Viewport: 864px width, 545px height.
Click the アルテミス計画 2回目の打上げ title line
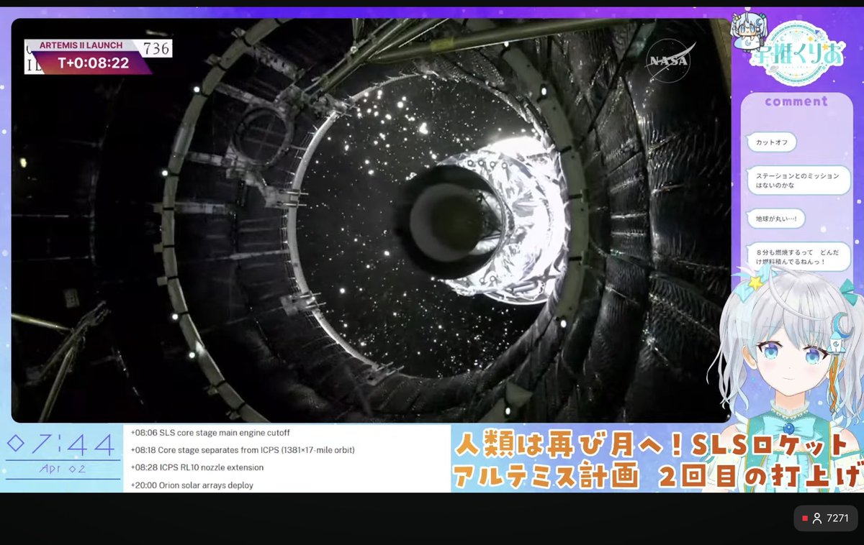[657, 475]
